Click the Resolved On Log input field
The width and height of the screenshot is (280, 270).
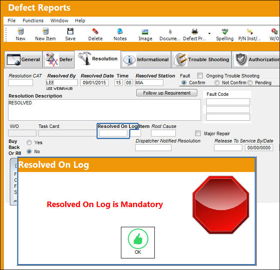[x=113, y=133]
